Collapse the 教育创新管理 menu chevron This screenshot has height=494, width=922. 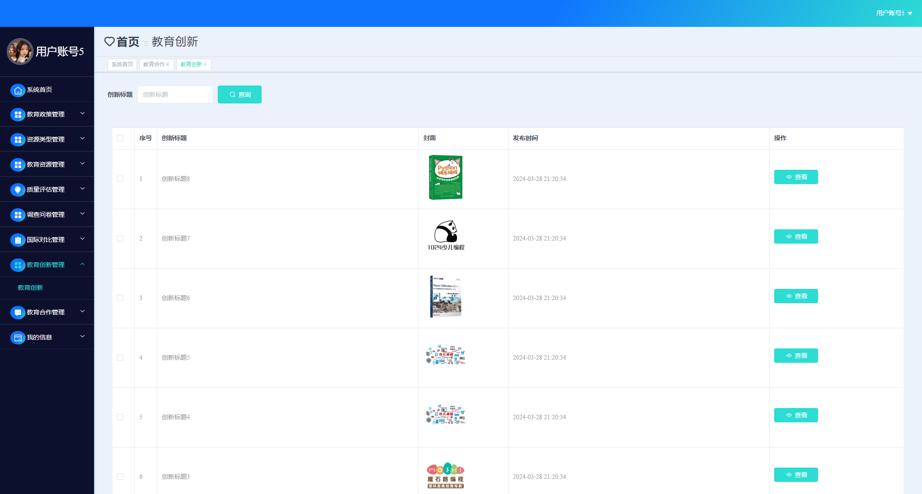click(x=82, y=264)
